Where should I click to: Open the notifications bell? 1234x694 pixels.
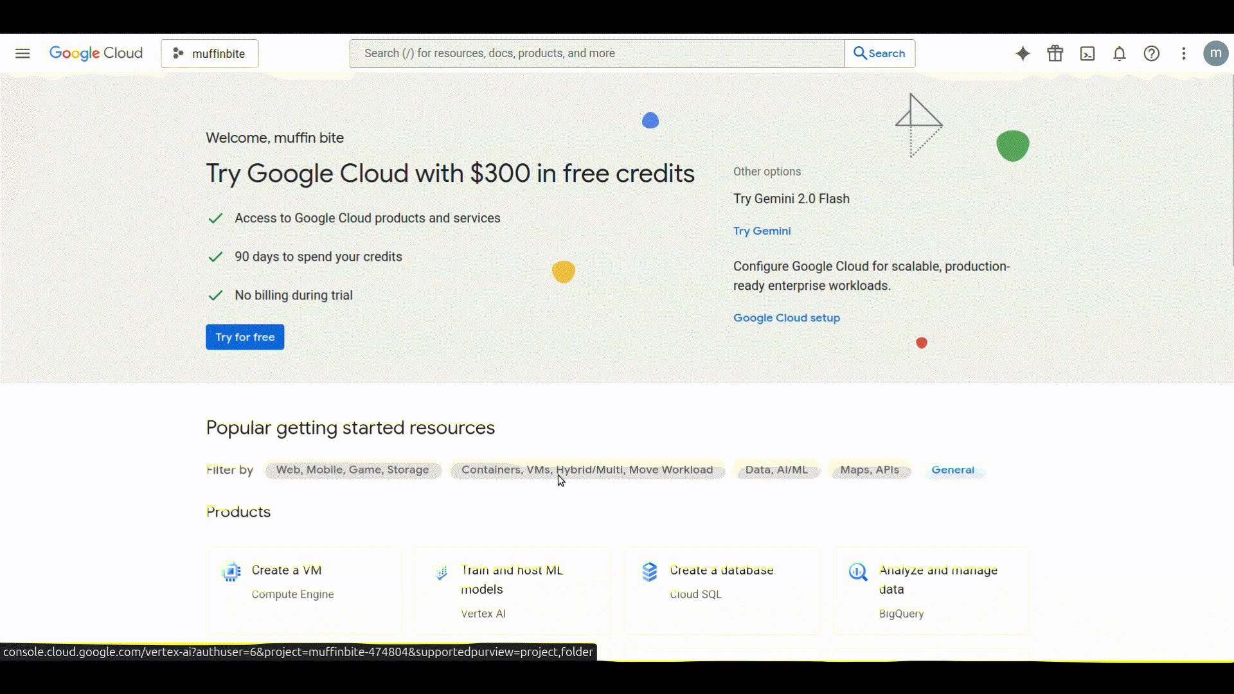[1119, 53]
